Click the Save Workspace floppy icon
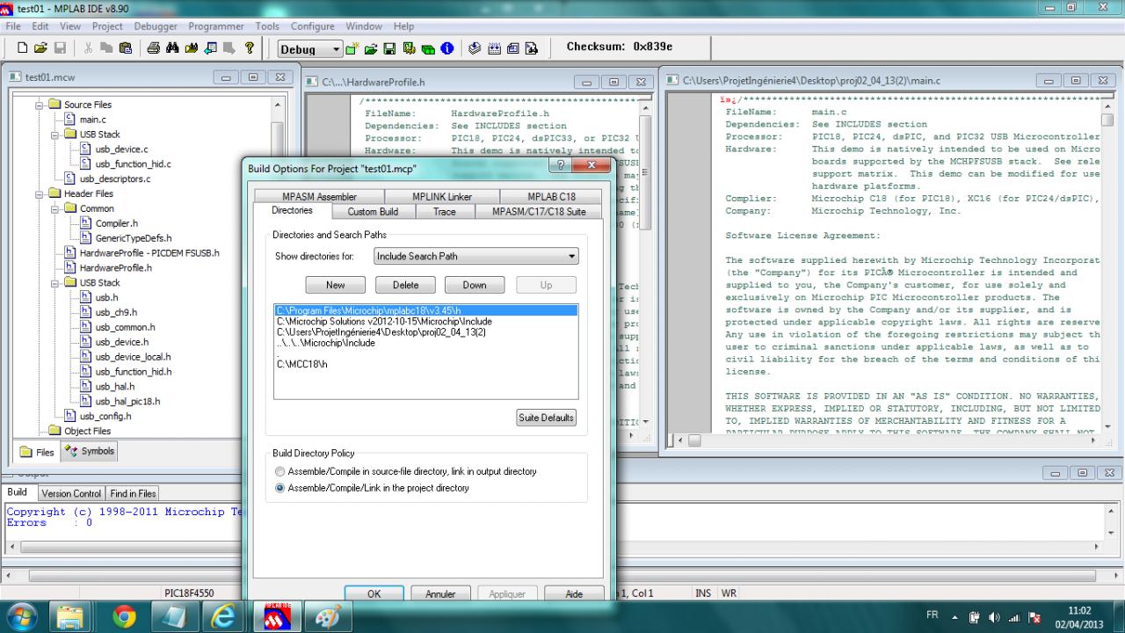The image size is (1125, 633). tap(389, 49)
